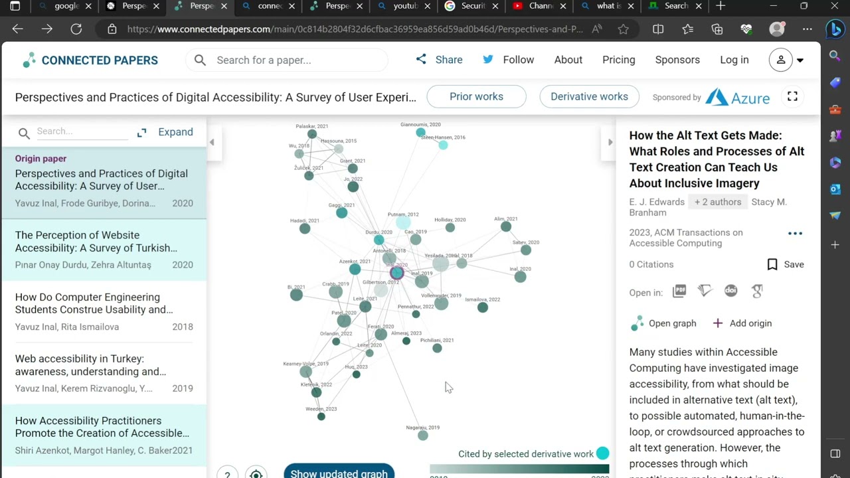Open the browser split screen icon
Image resolution: width=850 pixels, height=478 pixels.
tap(658, 29)
